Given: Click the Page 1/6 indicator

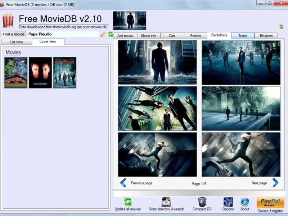Looking at the screenshot, I should click(x=199, y=184).
